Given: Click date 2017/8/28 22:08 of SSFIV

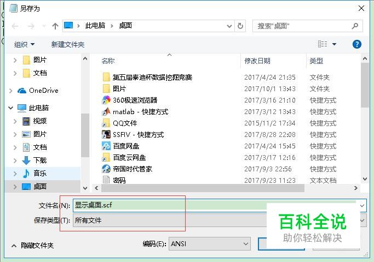Looking at the screenshot, I should click(270, 135).
